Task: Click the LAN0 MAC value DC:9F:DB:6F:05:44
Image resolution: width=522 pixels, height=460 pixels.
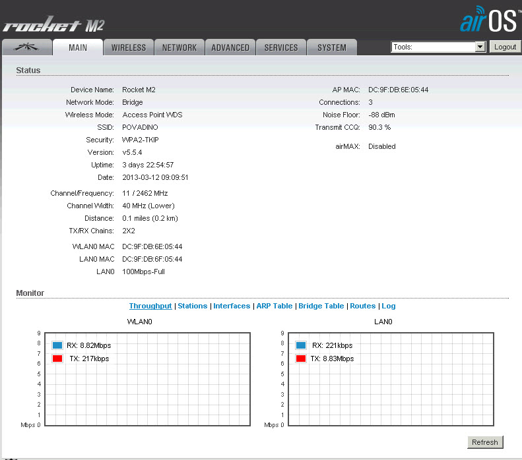Action: pyautogui.click(x=152, y=259)
